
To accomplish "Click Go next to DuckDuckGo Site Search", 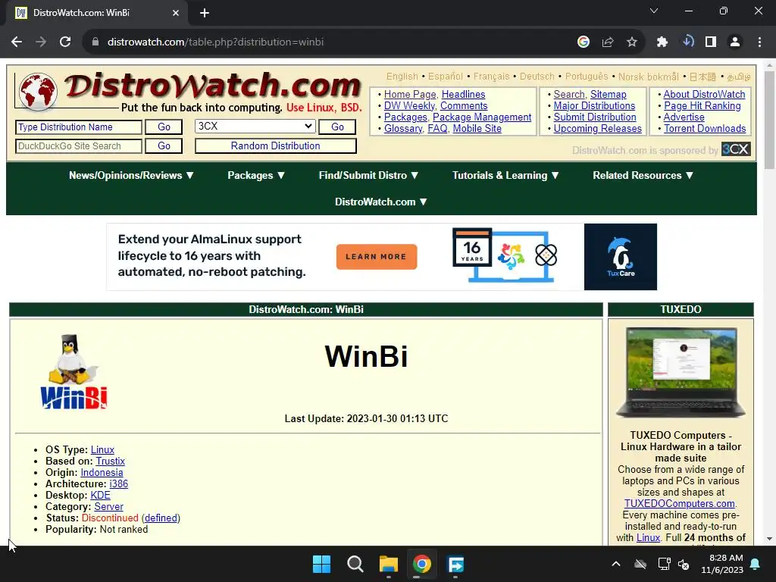I will click(164, 146).
